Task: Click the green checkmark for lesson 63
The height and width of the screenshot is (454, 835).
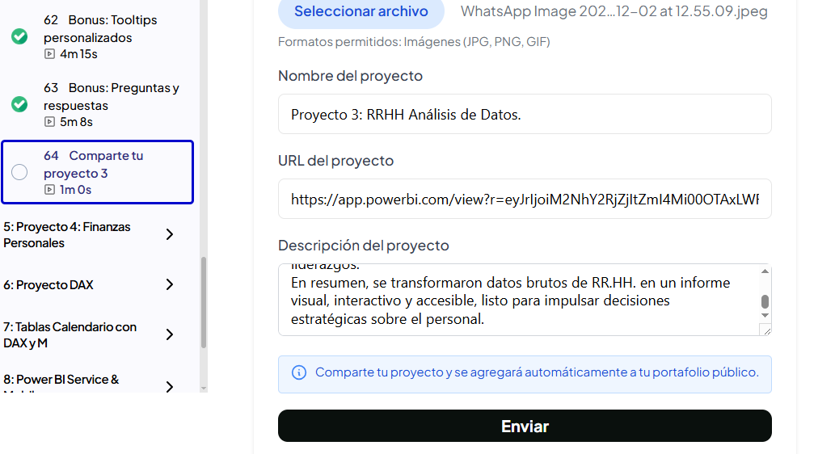Action: (19, 104)
